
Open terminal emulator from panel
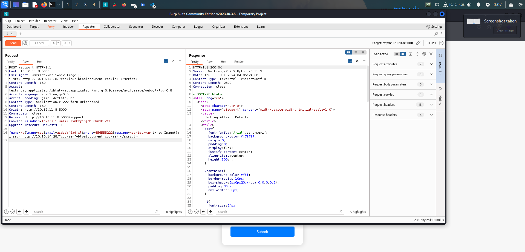[52, 5]
